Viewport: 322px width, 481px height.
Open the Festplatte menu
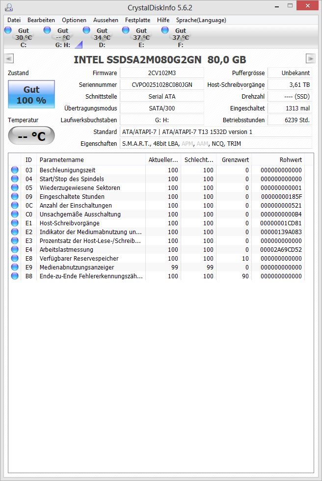137,20
